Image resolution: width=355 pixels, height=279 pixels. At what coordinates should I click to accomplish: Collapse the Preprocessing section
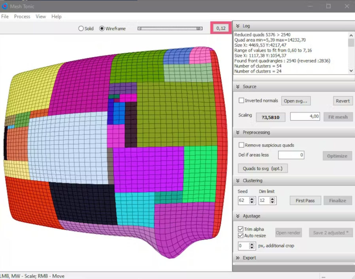pyautogui.click(x=238, y=132)
